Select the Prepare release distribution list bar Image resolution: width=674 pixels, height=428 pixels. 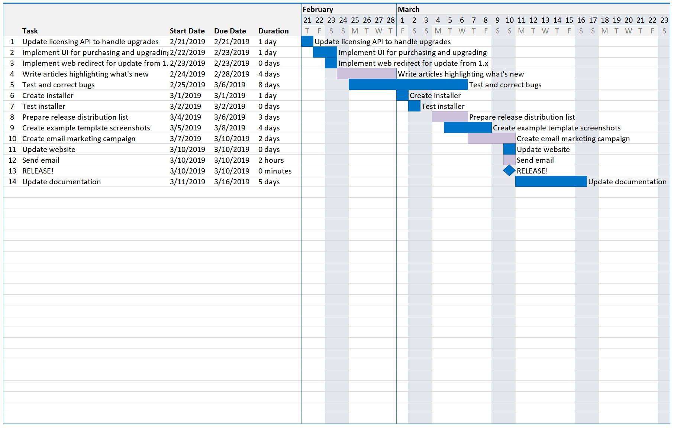(449, 117)
